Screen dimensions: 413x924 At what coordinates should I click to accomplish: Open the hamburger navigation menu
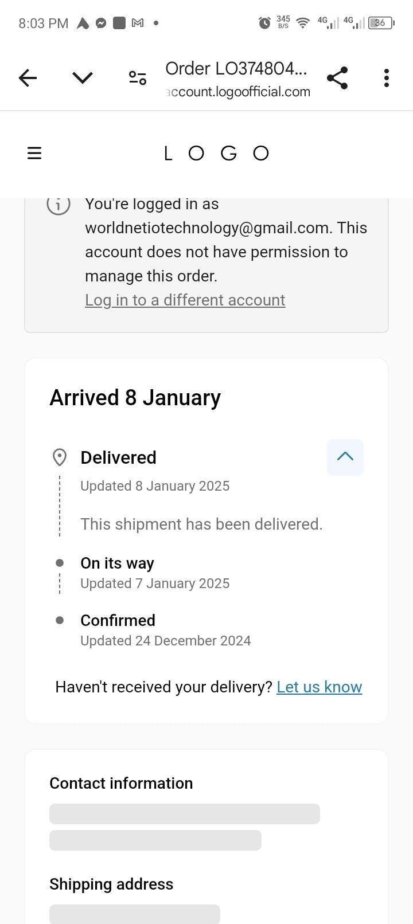coord(34,153)
